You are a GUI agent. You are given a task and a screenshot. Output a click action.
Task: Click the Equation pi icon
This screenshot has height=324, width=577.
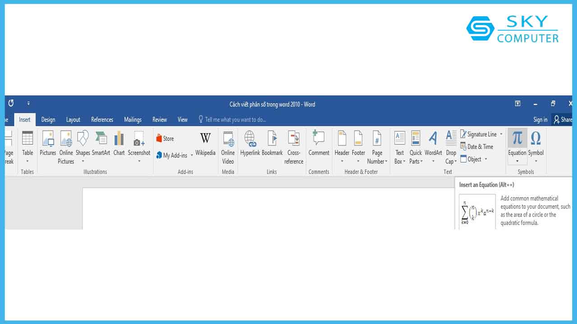[517, 139]
